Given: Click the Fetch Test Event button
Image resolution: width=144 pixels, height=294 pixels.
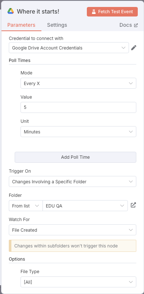Looking at the screenshot, I should 112,12.
